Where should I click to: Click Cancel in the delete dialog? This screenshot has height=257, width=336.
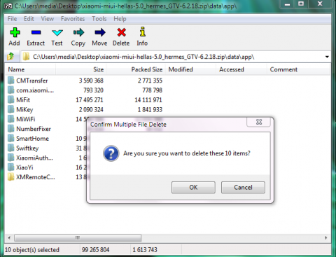pyautogui.click(x=243, y=188)
